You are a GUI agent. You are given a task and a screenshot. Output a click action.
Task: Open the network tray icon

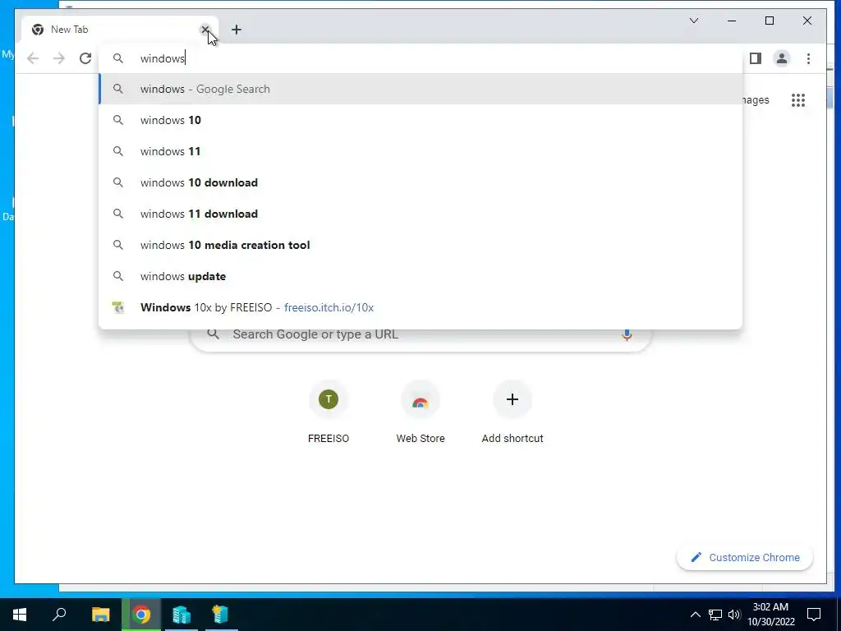(715, 615)
